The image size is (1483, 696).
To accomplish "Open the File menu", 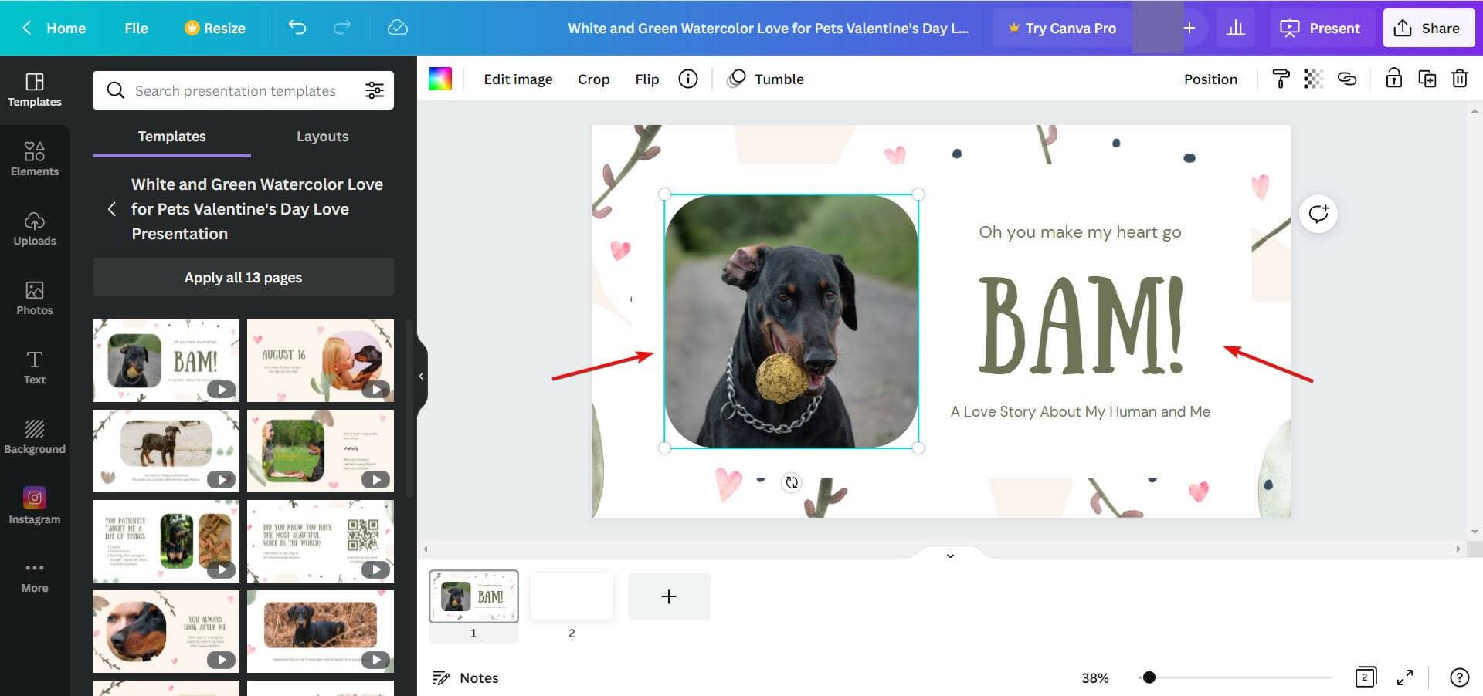I will click(x=136, y=28).
